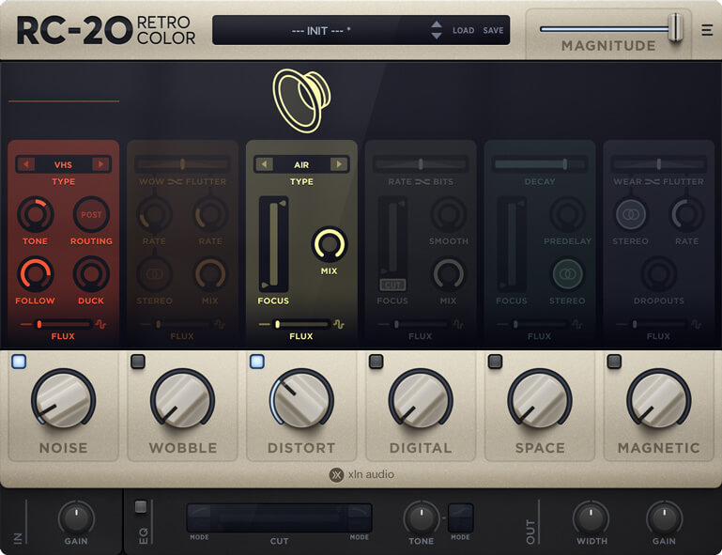Click the Digital Mix knob
Image resolution: width=722 pixels, height=555 pixels.
point(449,274)
